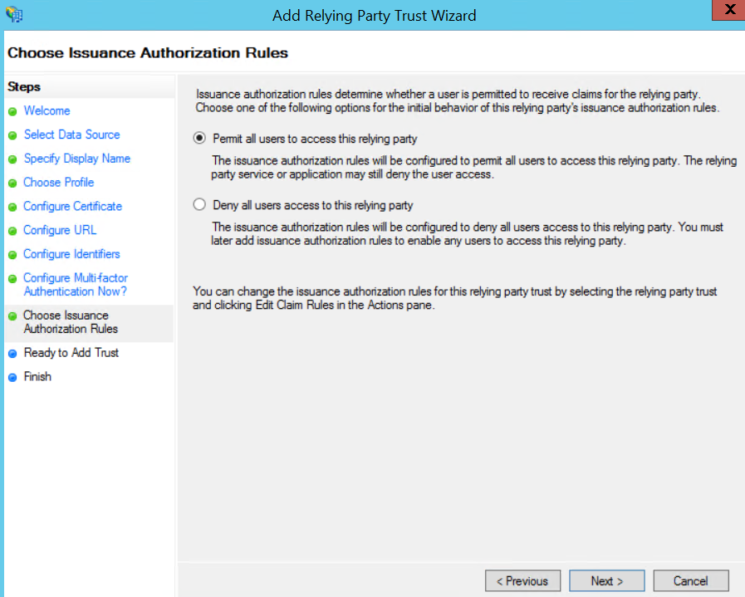
Task: Click green bullet beside Configure URL
Action: pos(12,231)
